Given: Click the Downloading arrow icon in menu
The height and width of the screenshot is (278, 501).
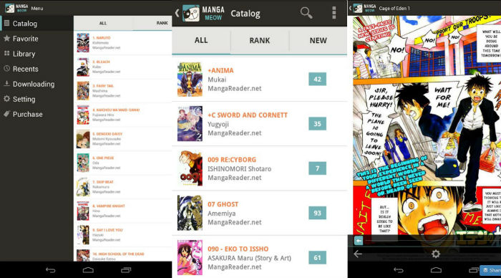Looking at the screenshot, I should (x=6, y=84).
